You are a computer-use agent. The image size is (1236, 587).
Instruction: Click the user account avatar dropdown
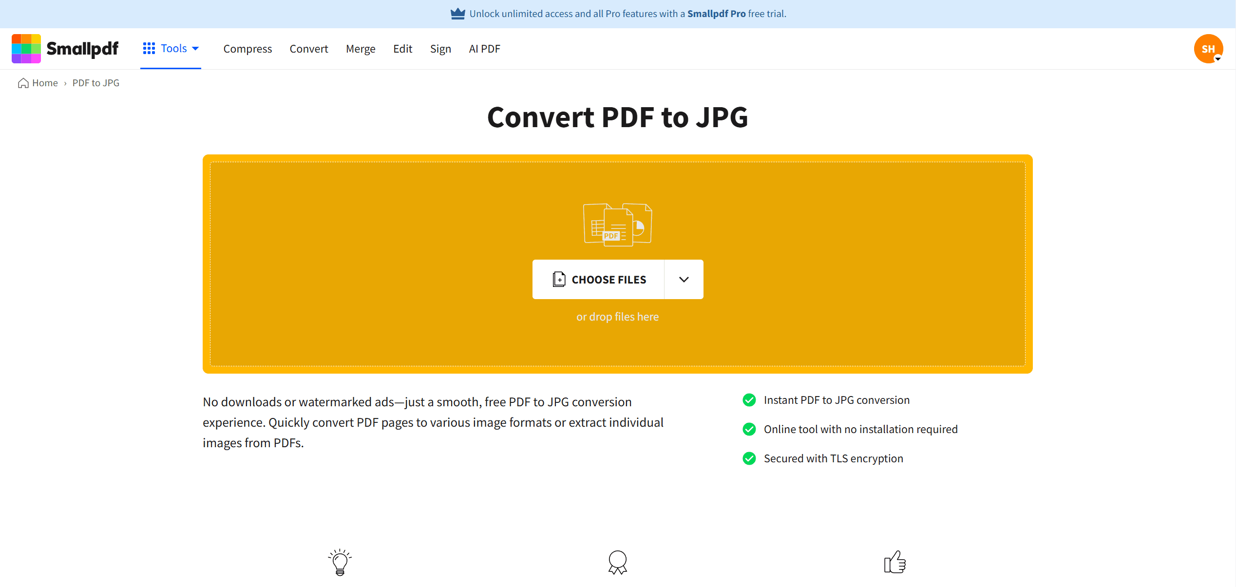1208,48
